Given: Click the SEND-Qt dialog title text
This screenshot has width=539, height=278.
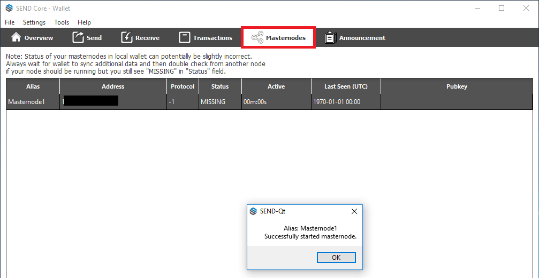Looking at the screenshot, I should 272,211.
